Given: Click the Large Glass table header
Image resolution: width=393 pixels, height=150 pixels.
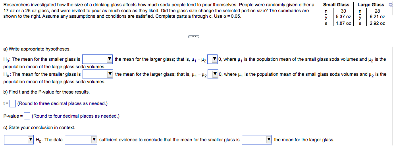Looking at the screenshot, I should tap(371, 5).
